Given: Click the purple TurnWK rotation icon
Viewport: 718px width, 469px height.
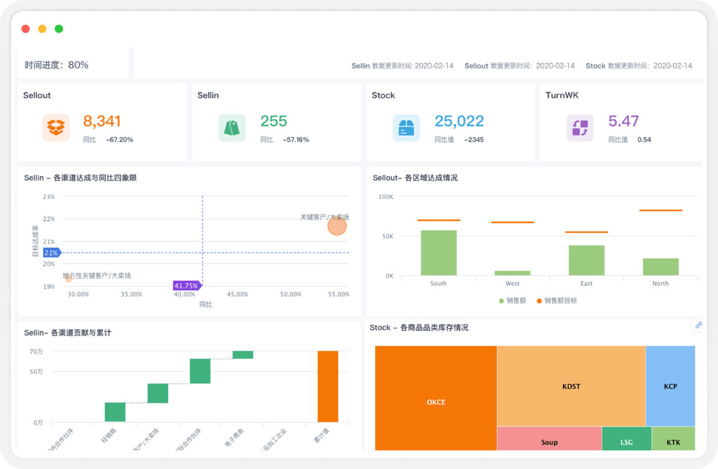Looking at the screenshot, I should click(x=580, y=128).
